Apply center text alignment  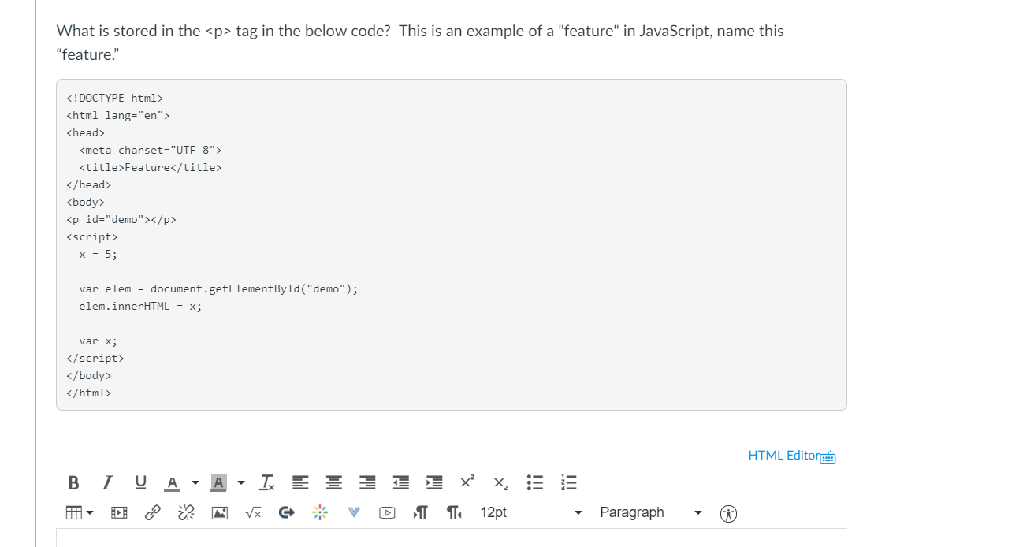pos(333,482)
